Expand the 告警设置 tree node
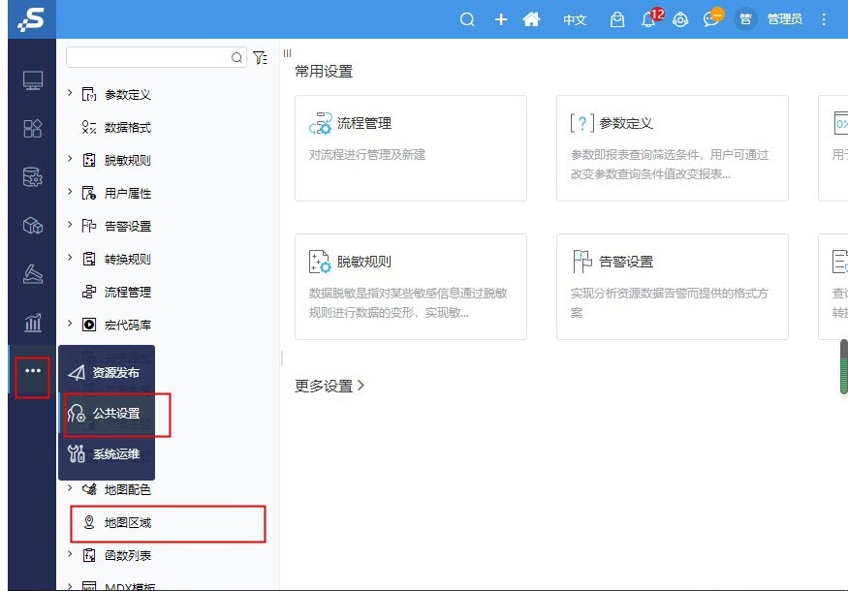The height and width of the screenshot is (591, 848). (70, 225)
